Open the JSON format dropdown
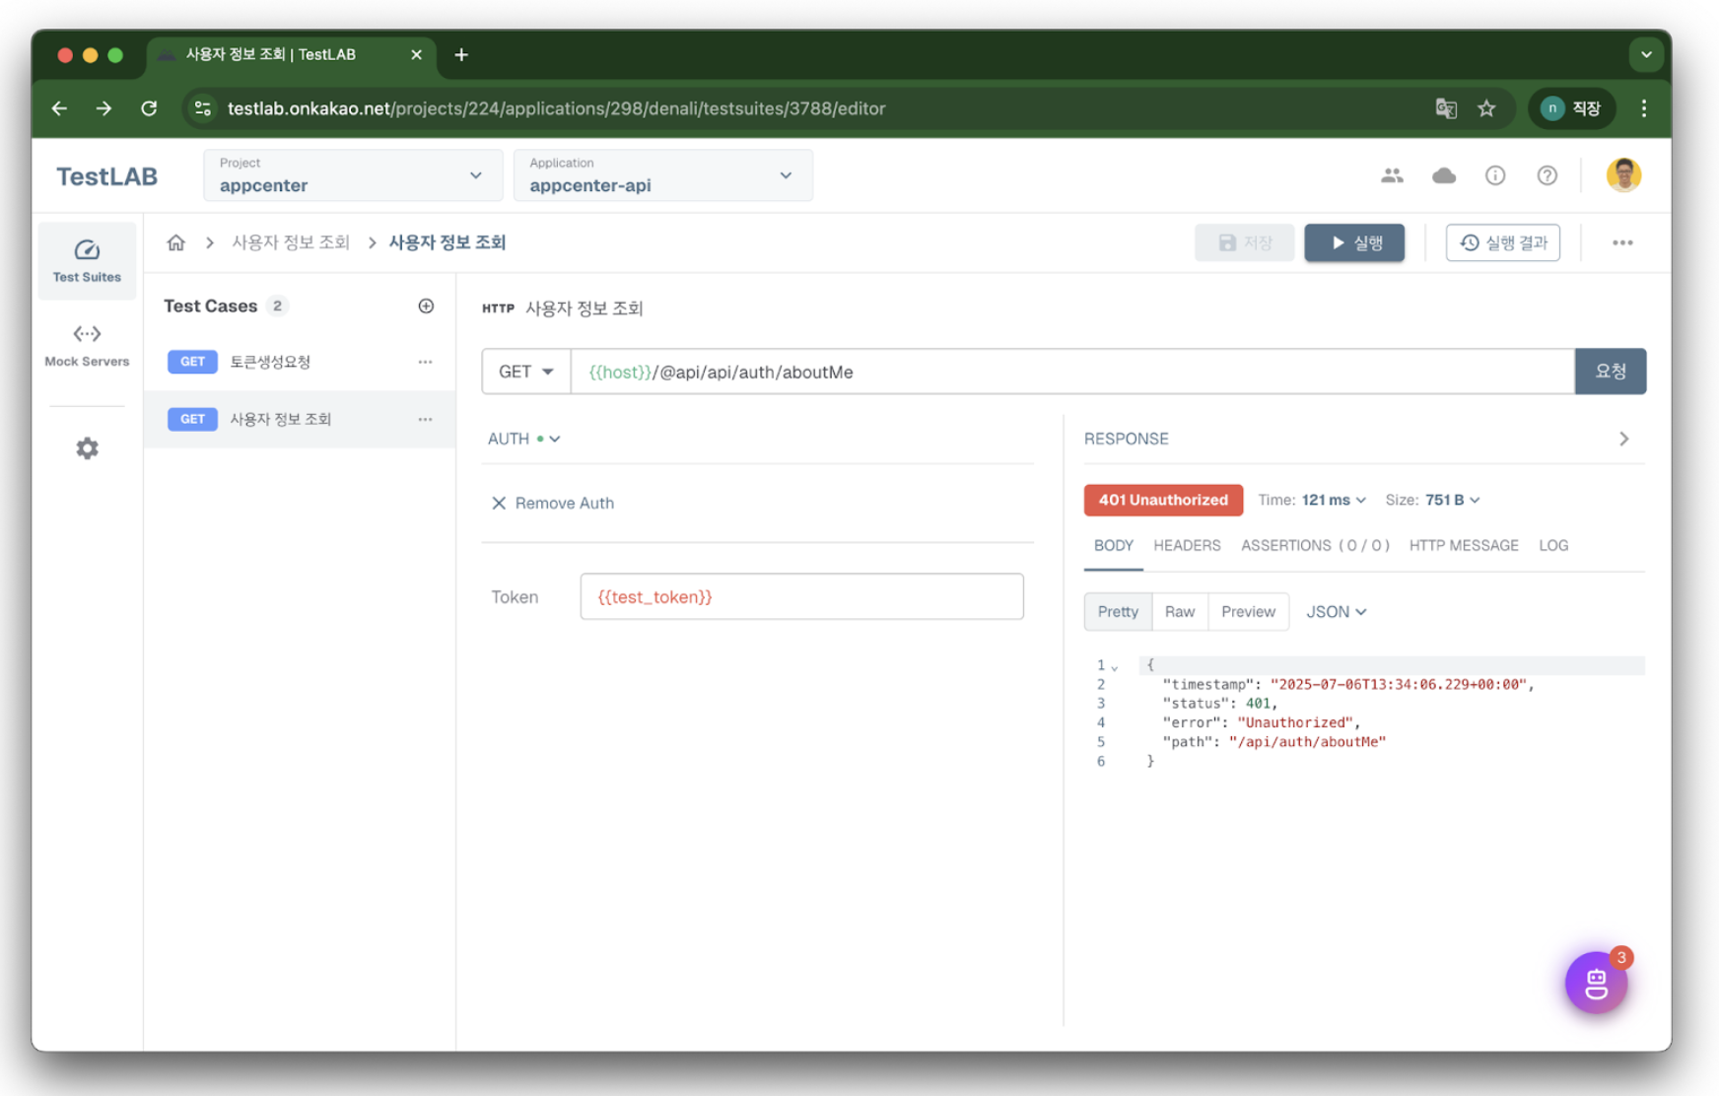The width and height of the screenshot is (1719, 1096). coord(1336,612)
